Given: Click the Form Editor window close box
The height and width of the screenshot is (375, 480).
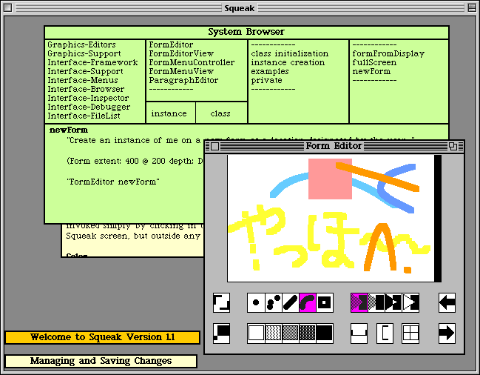Looking at the screenshot, I should (215, 147).
